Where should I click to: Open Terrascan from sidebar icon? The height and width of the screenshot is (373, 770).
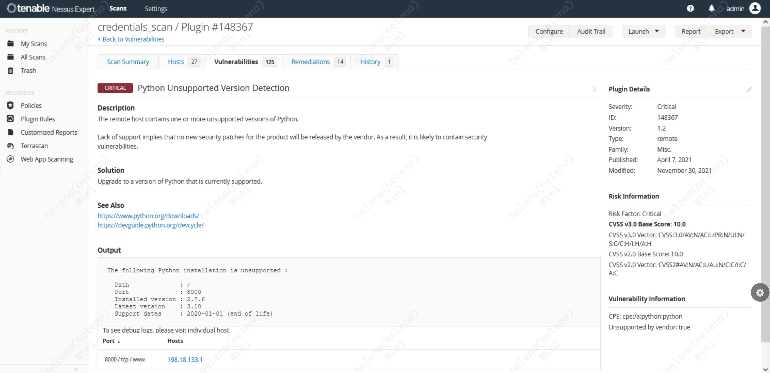coord(11,146)
